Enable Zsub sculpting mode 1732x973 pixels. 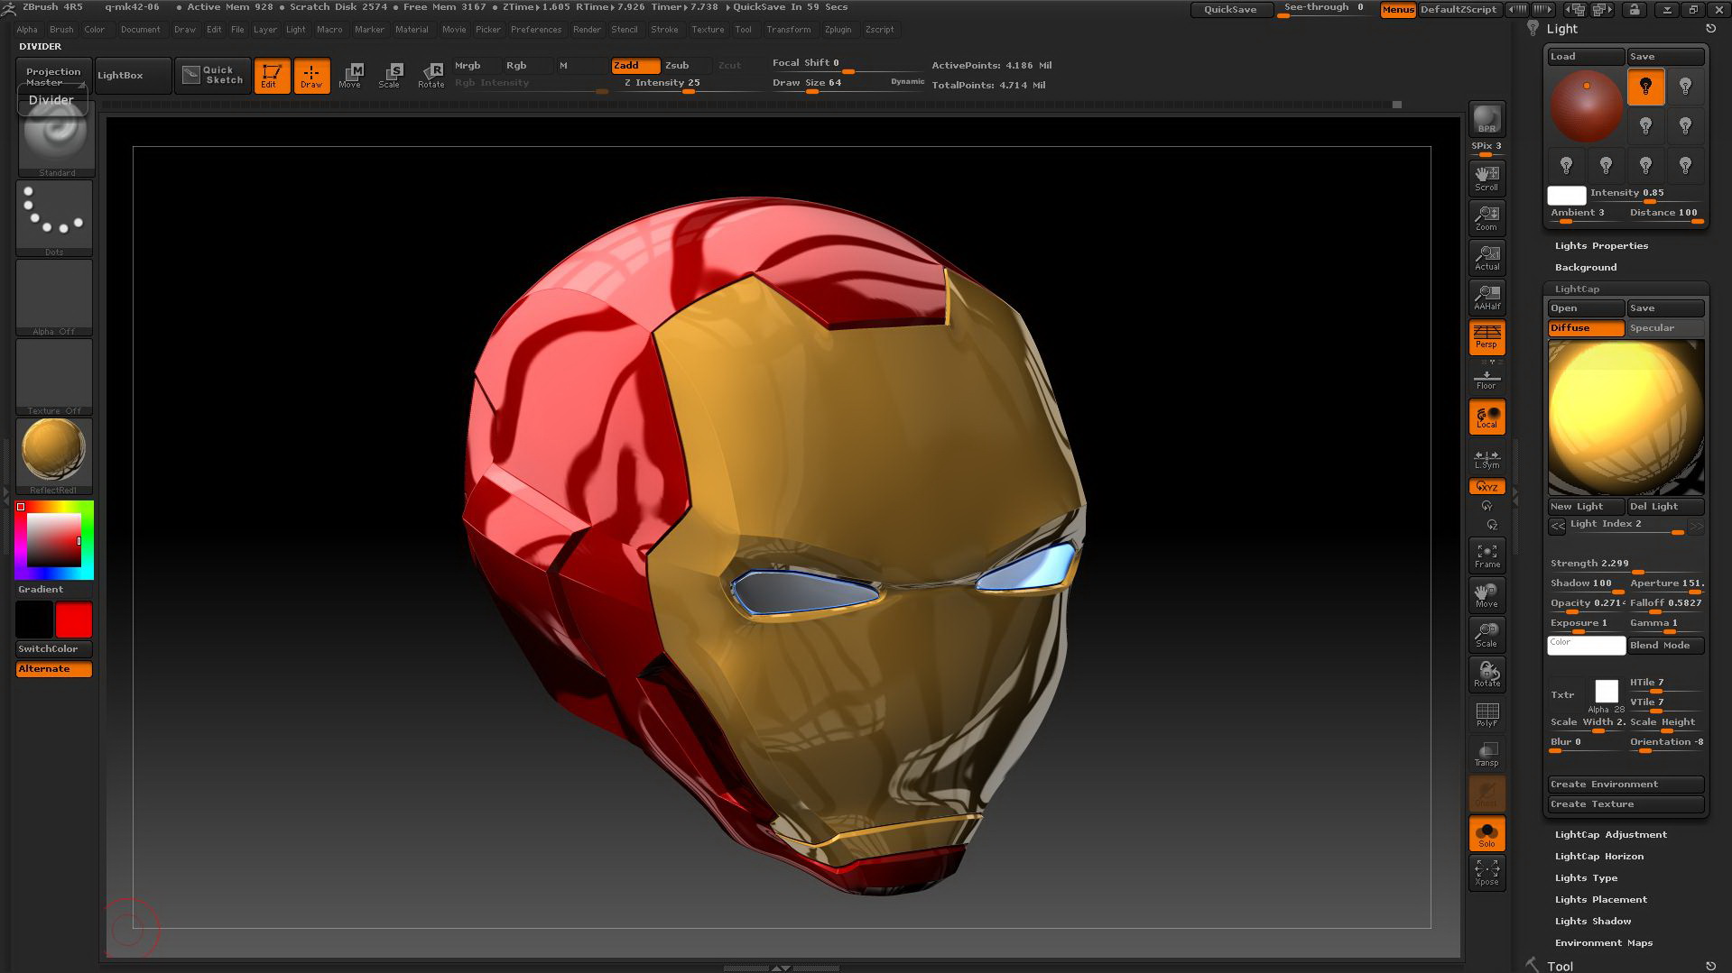click(678, 65)
